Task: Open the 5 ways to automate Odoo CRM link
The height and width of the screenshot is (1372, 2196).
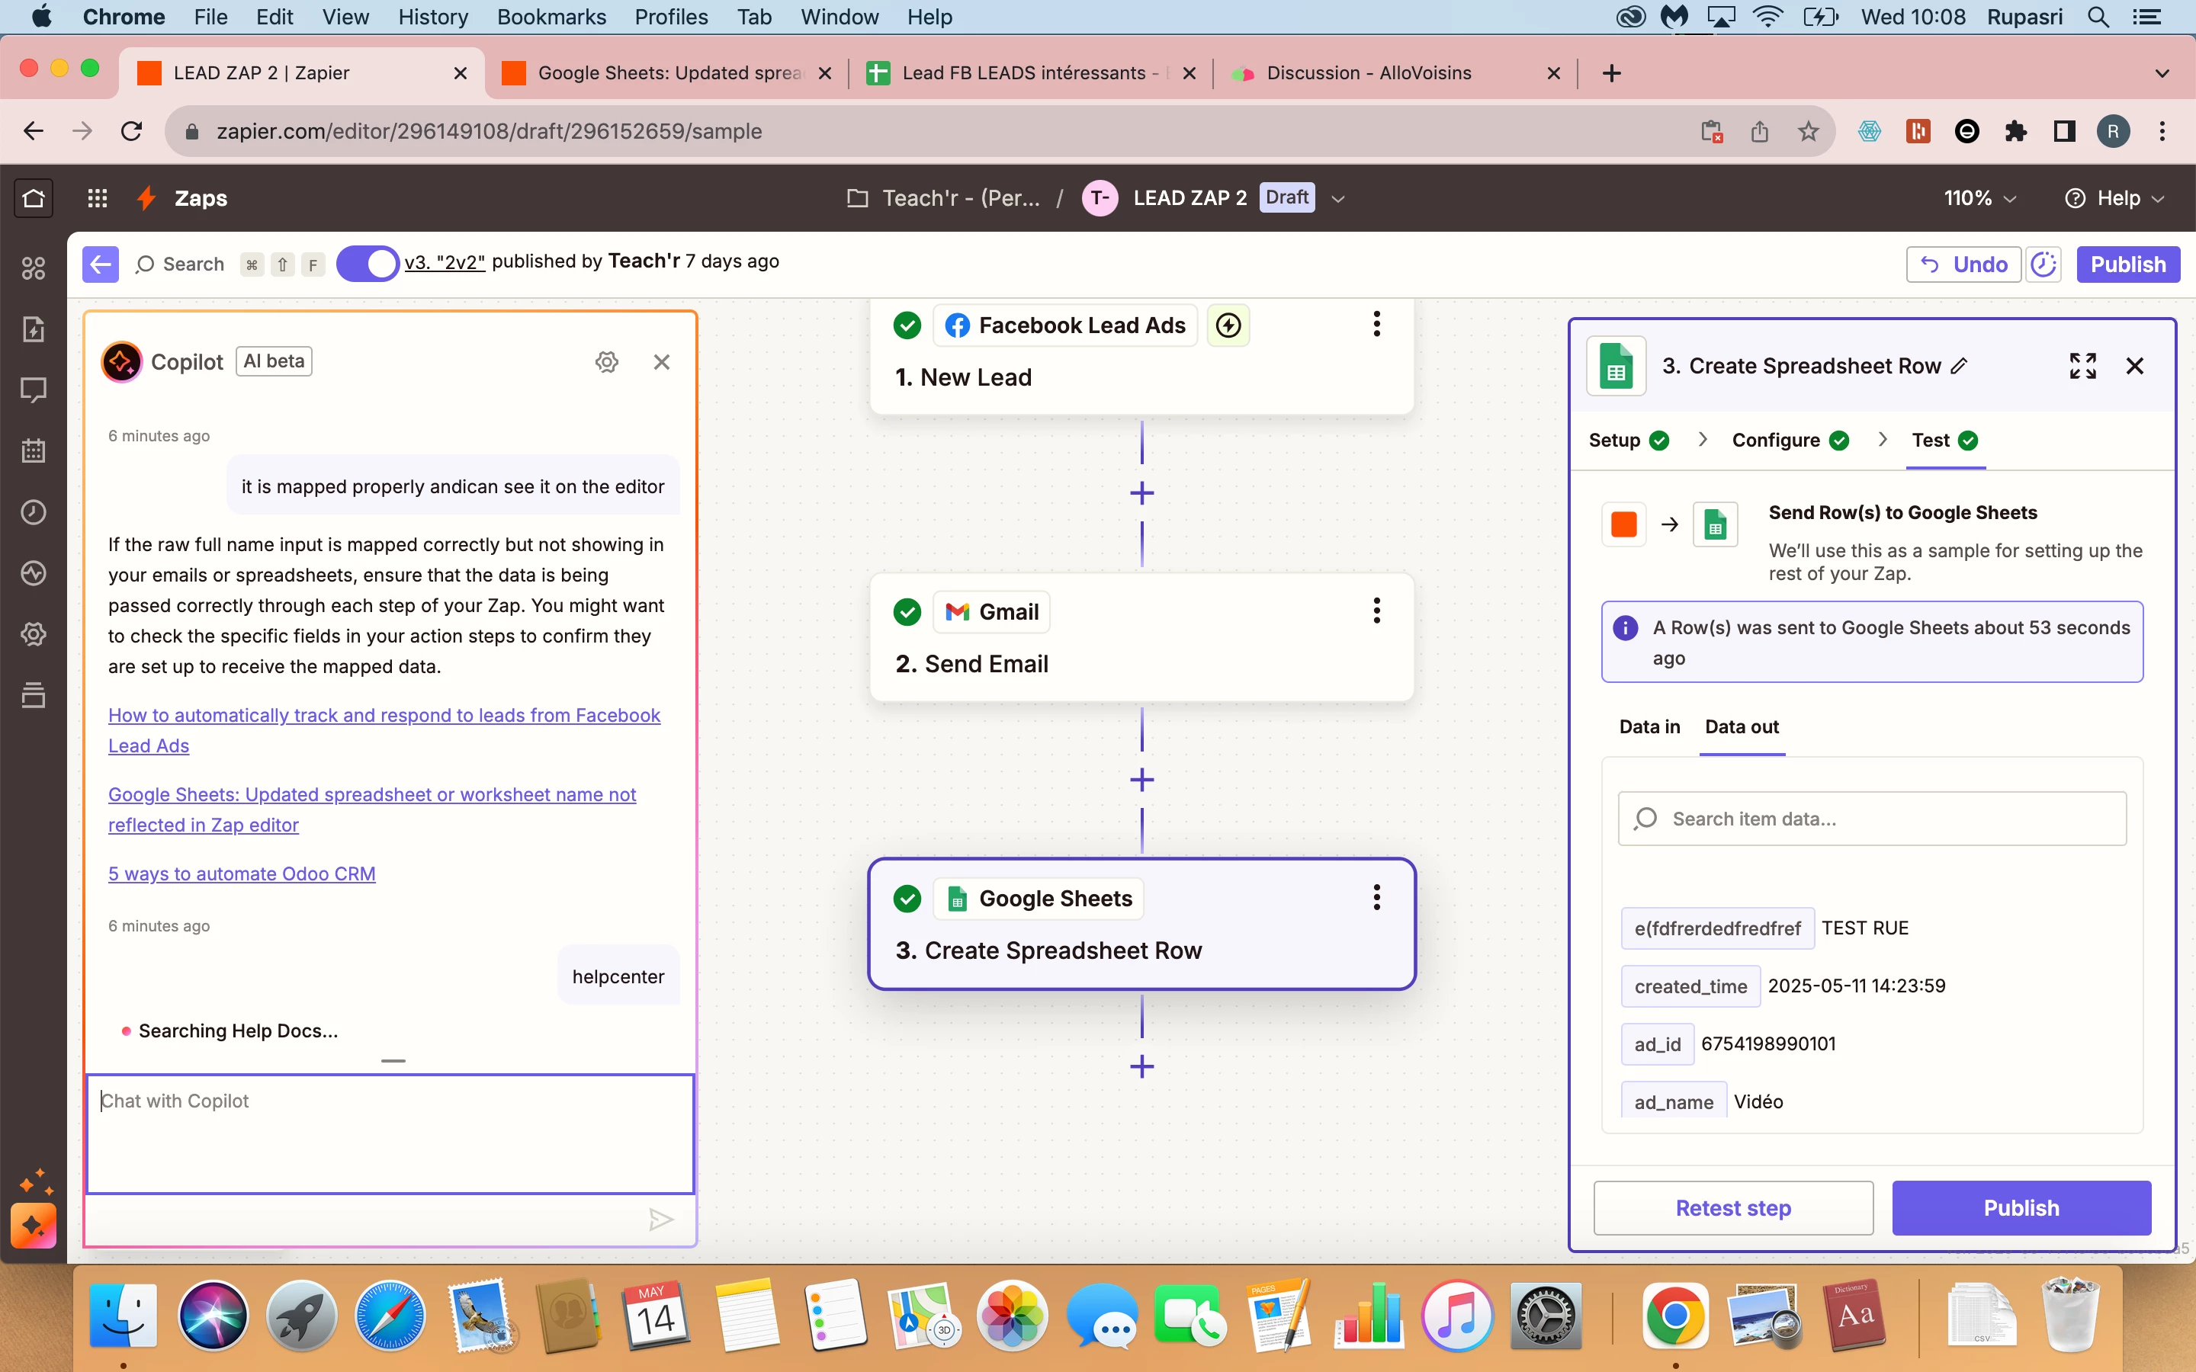Action: coord(242,874)
